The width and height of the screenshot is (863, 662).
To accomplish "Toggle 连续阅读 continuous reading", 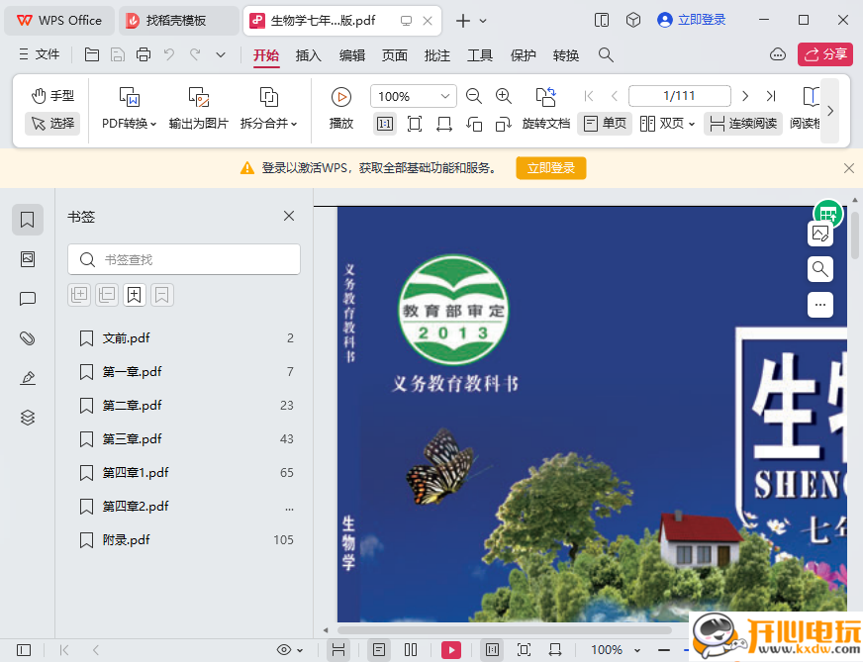I will coord(743,124).
